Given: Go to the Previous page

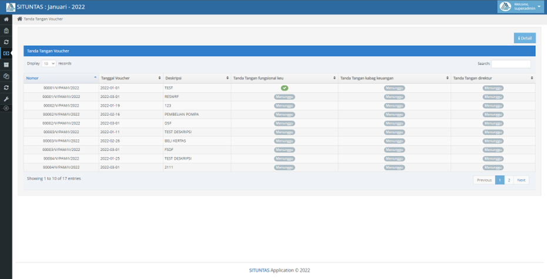Looking at the screenshot, I should [484, 180].
